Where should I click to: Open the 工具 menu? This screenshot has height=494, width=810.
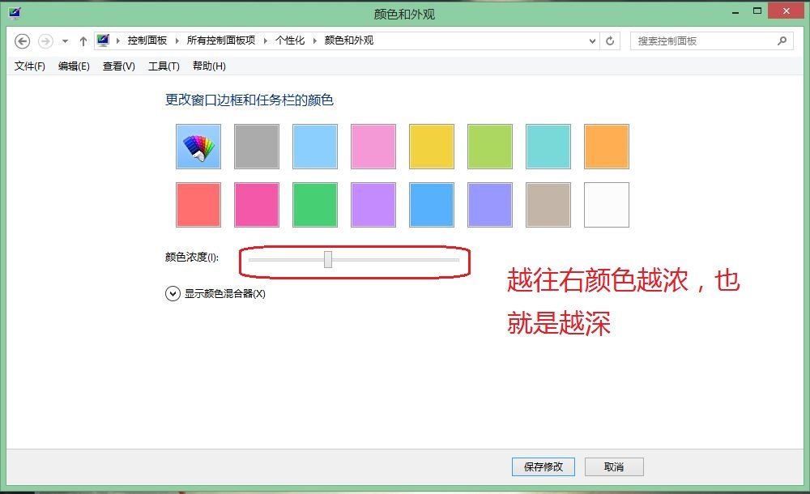point(164,66)
